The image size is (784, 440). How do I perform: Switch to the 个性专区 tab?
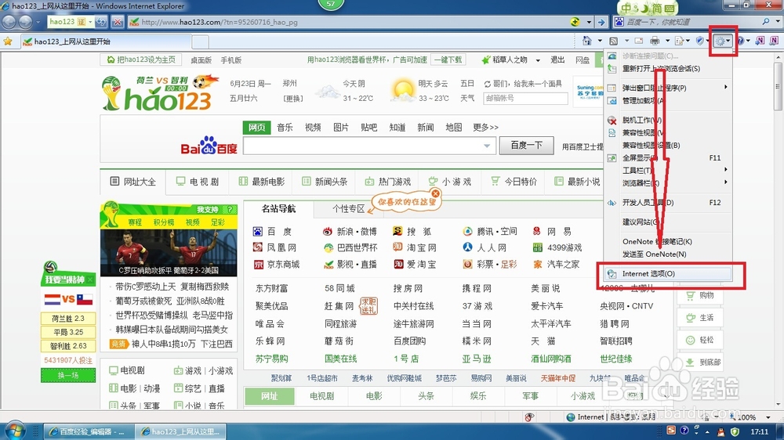[349, 209]
